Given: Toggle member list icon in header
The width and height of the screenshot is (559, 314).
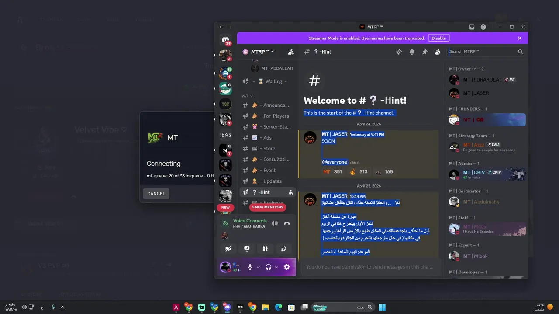Looking at the screenshot, I should (x=438, y=51).
